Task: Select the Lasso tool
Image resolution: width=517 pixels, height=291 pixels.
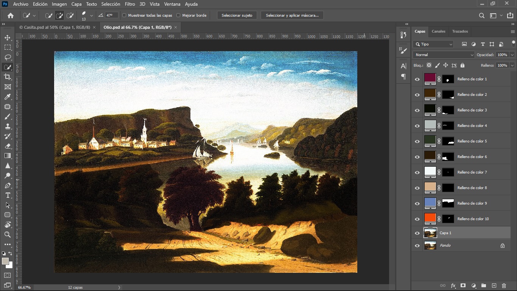Action: click(8, 58)
